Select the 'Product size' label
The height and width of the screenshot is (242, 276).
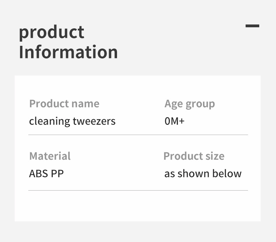pos(194,156)
